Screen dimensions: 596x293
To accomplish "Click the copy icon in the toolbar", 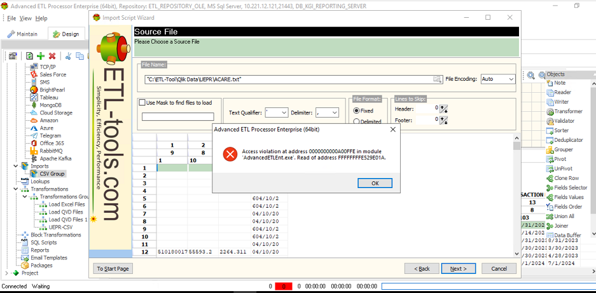I will pyautogui.click(x=80, y=56).
